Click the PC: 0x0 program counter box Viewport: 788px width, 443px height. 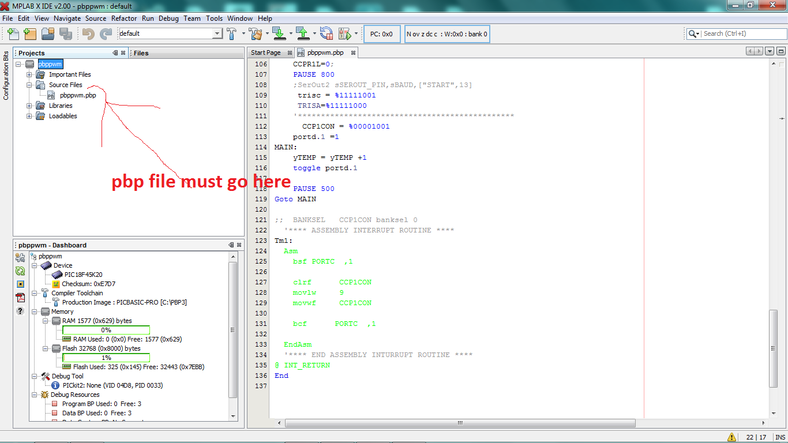[381, 34]
